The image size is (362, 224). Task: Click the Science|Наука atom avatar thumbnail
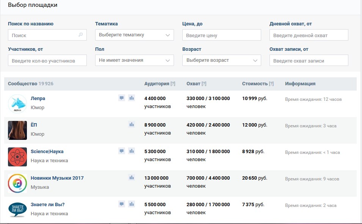tap(17, 157)
